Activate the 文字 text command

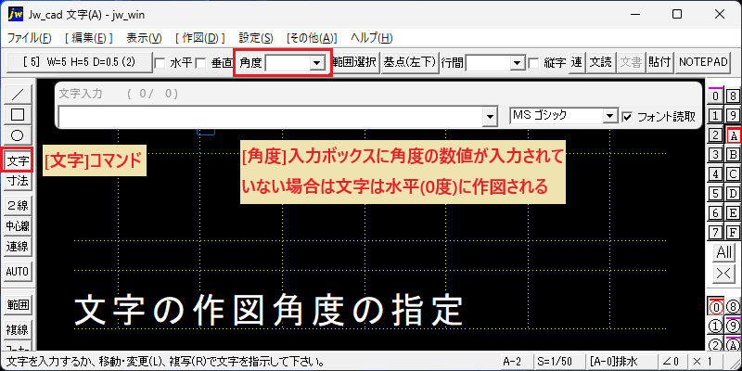18,160
